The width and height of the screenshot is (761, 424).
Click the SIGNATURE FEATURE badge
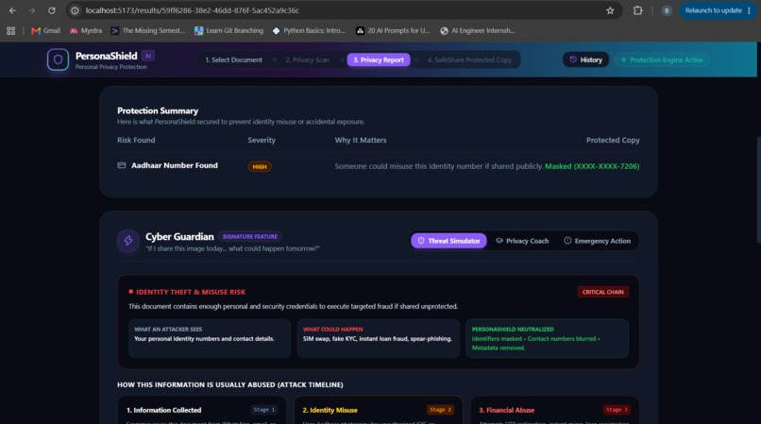click(x=250, y=236)
